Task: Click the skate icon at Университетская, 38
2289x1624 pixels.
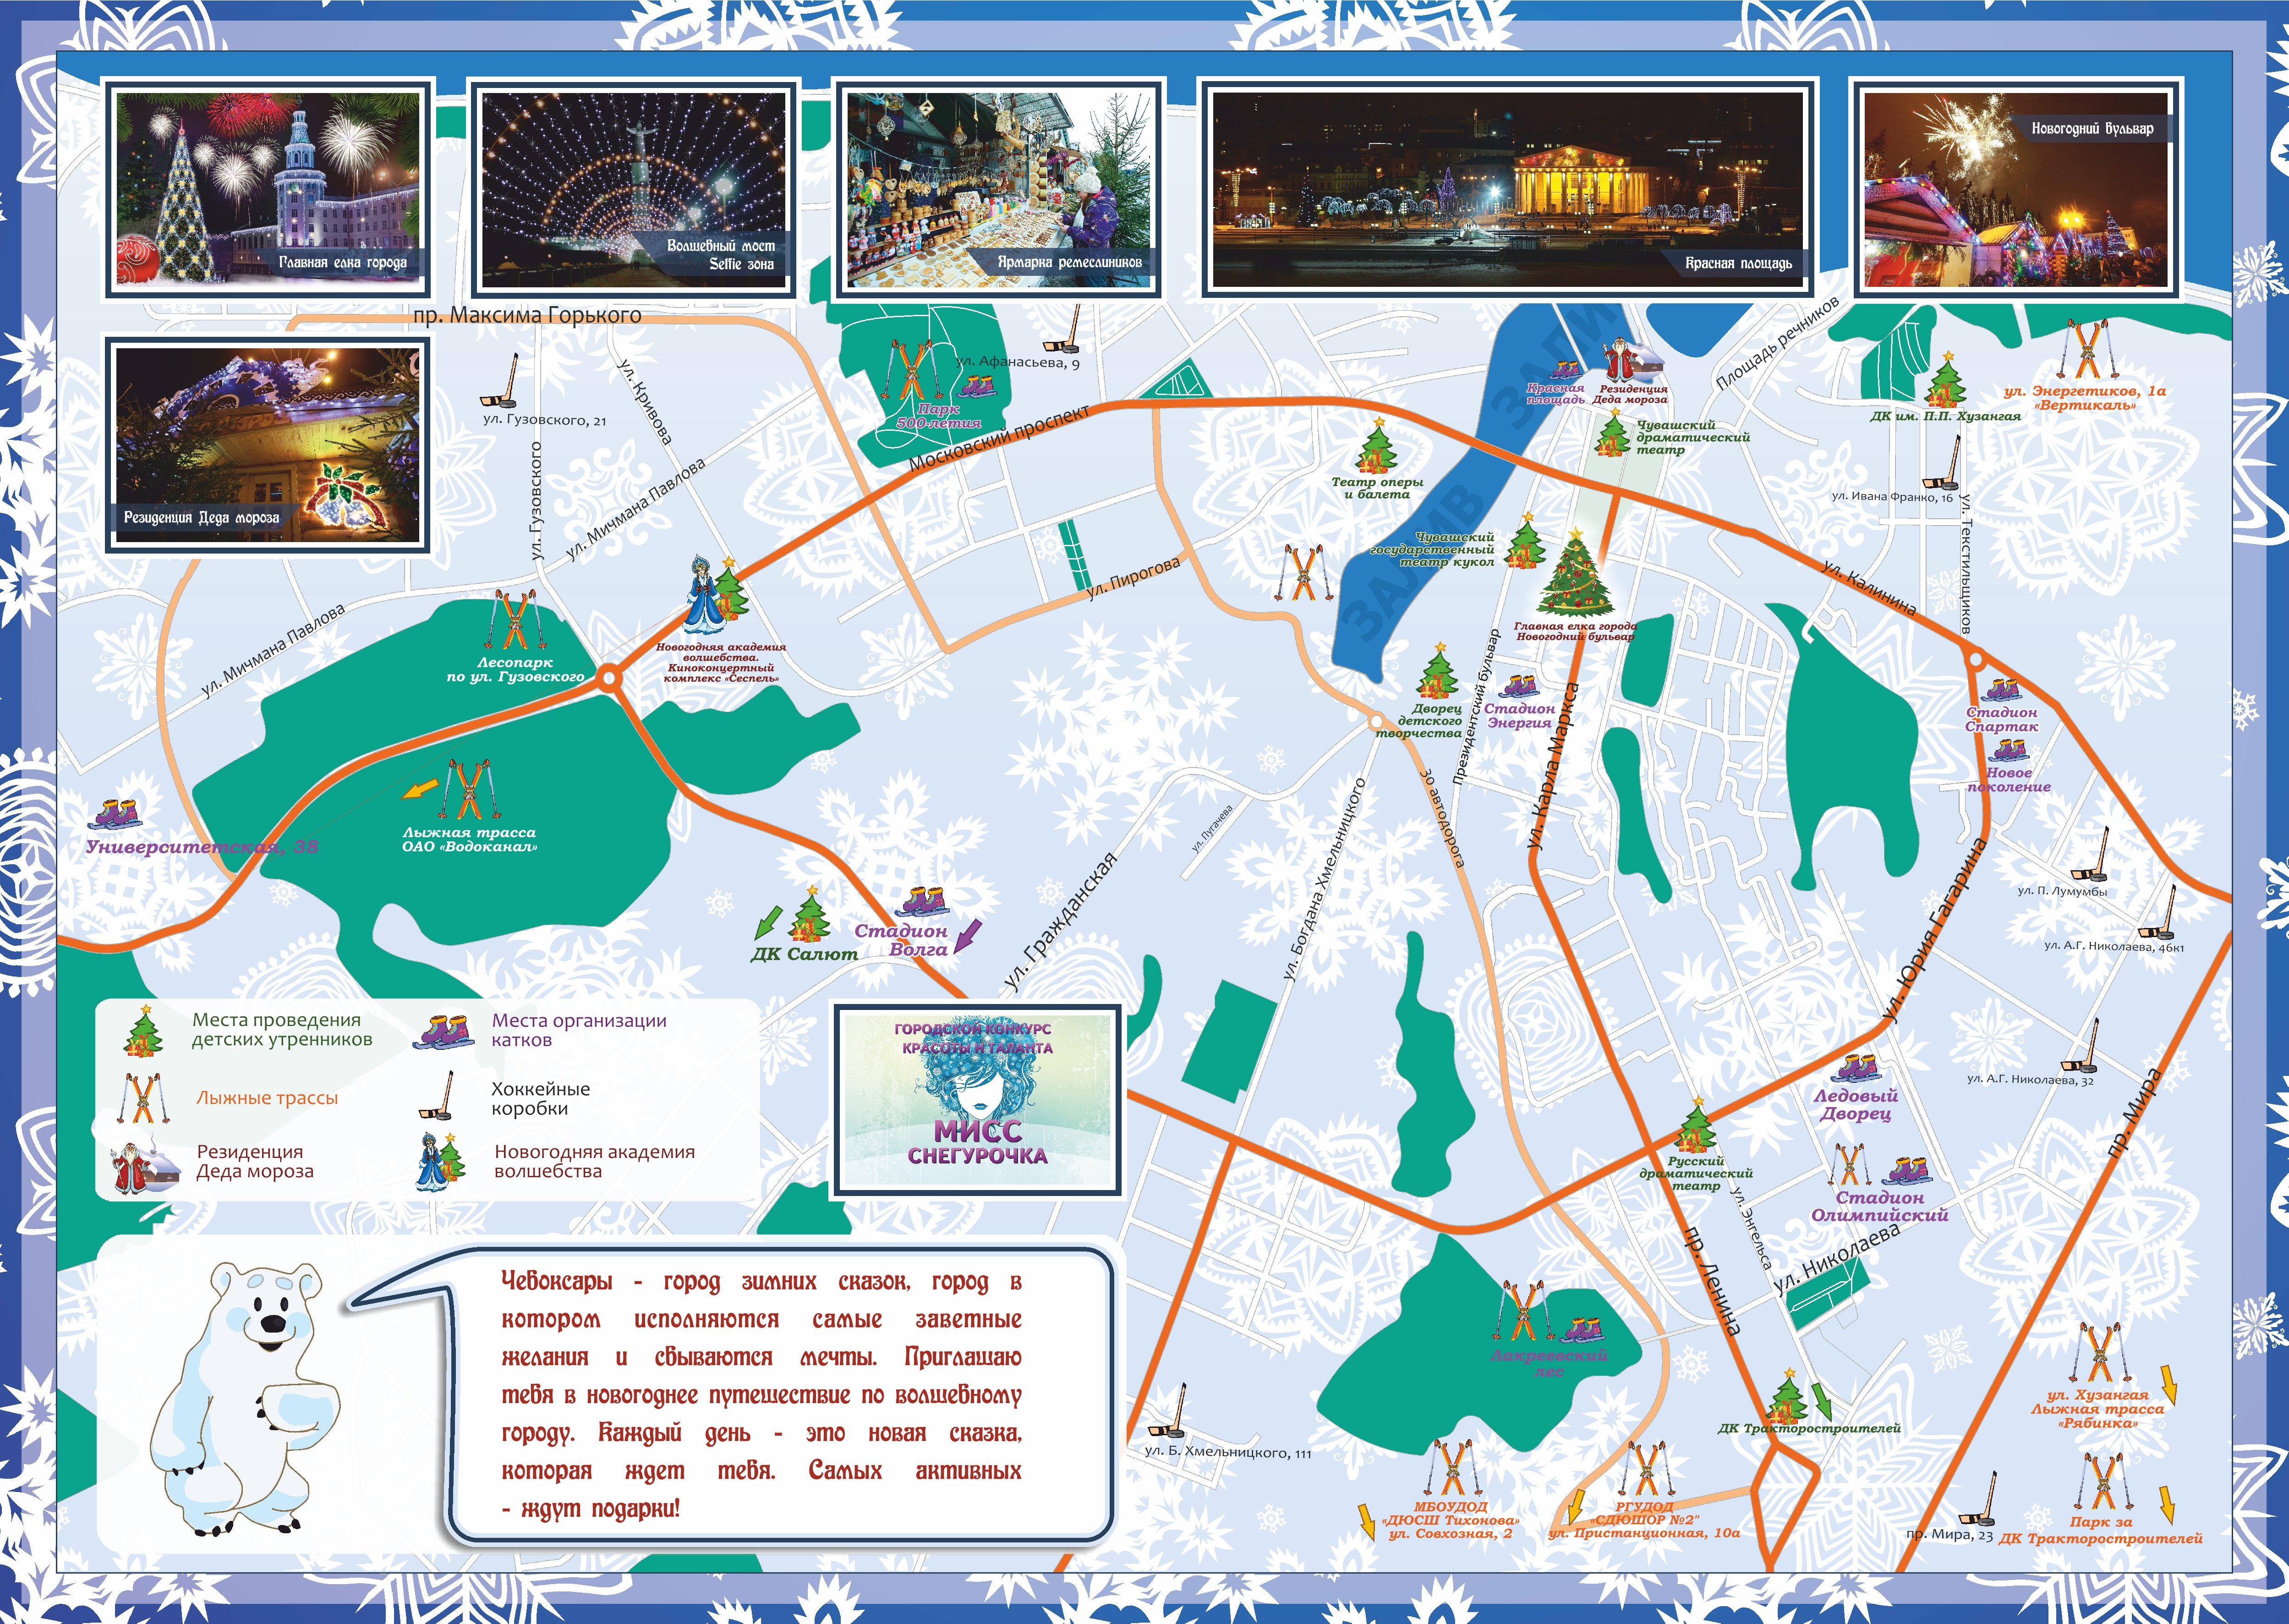Action: click(x=115, y=813)
